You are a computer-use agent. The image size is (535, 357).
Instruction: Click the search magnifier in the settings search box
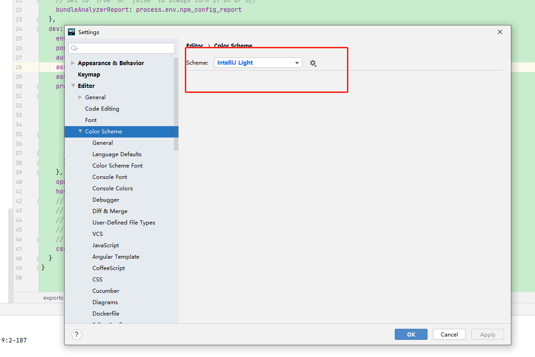(x=74, y=48)
